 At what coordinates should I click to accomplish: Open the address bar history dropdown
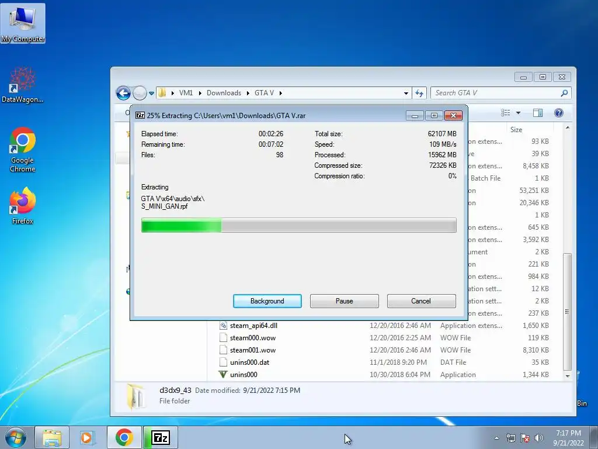tap(406, 93)
